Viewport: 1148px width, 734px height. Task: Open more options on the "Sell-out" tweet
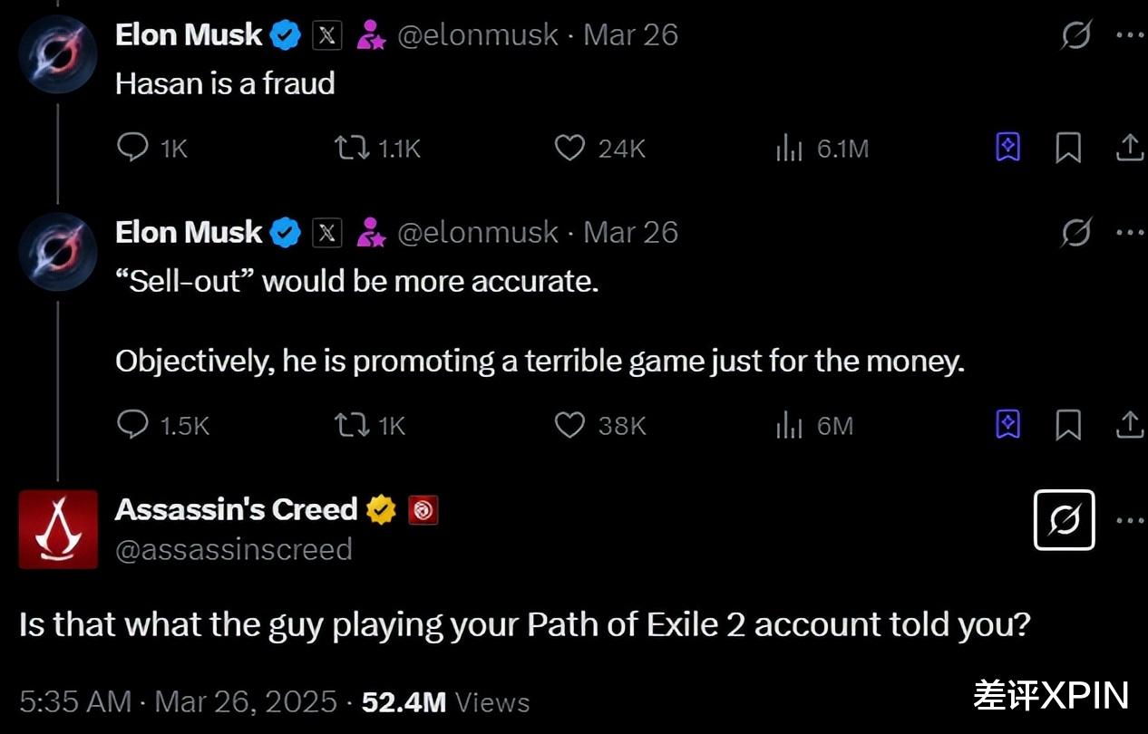[x=1130, y=232]
